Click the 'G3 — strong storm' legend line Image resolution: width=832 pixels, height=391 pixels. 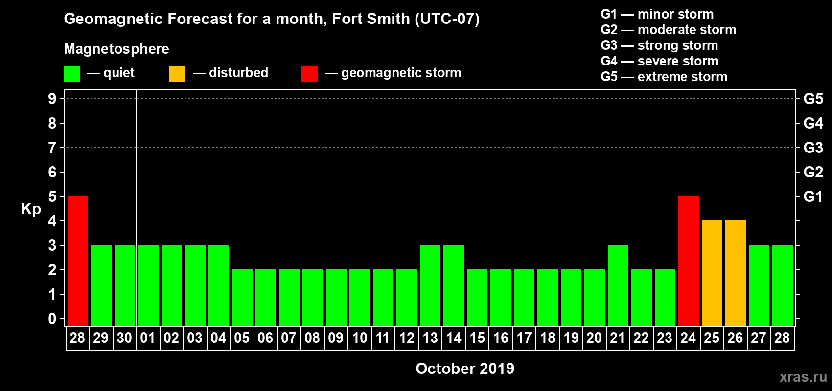pyautogui.click(x=659, y=45)
